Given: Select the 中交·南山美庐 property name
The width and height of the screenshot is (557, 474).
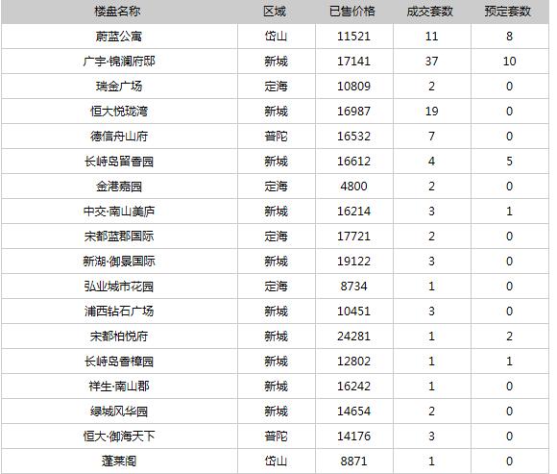Looking at the screenshot, I should 119,212.
